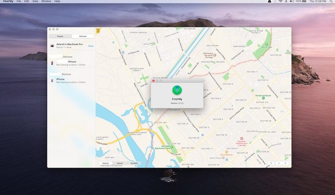Click the clock showing Thu 12:58 PM
This screenshot has height=195, width=335.
coord(318,1)
